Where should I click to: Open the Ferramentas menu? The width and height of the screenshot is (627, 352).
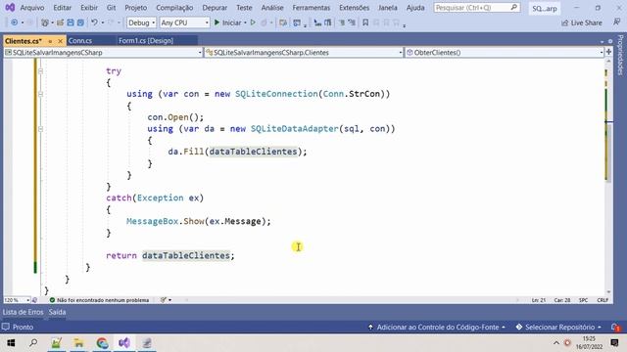[x=312, y=8]
